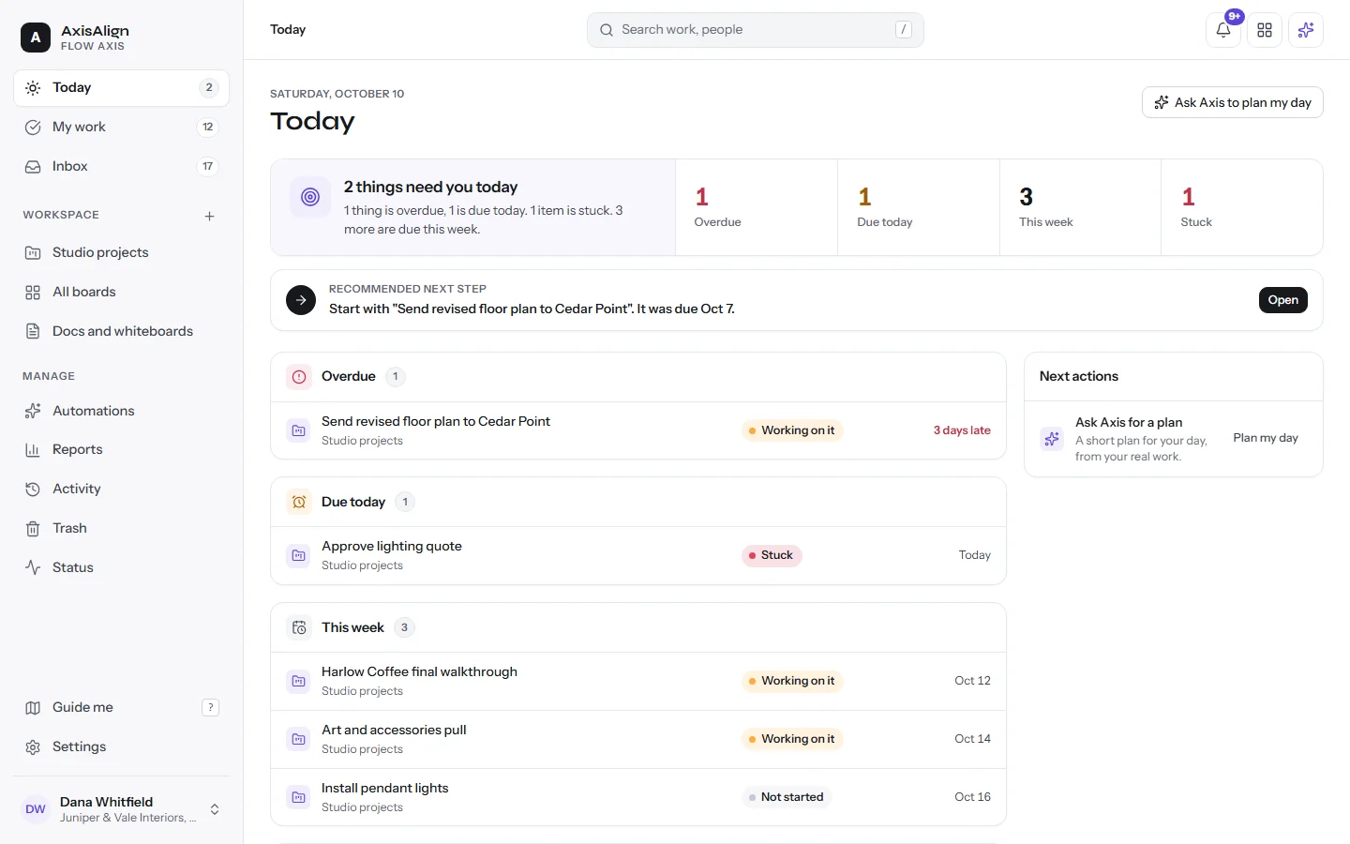Click the Overdue section alert icon
Screen dimensions: 1350x844
click(299, 377)
